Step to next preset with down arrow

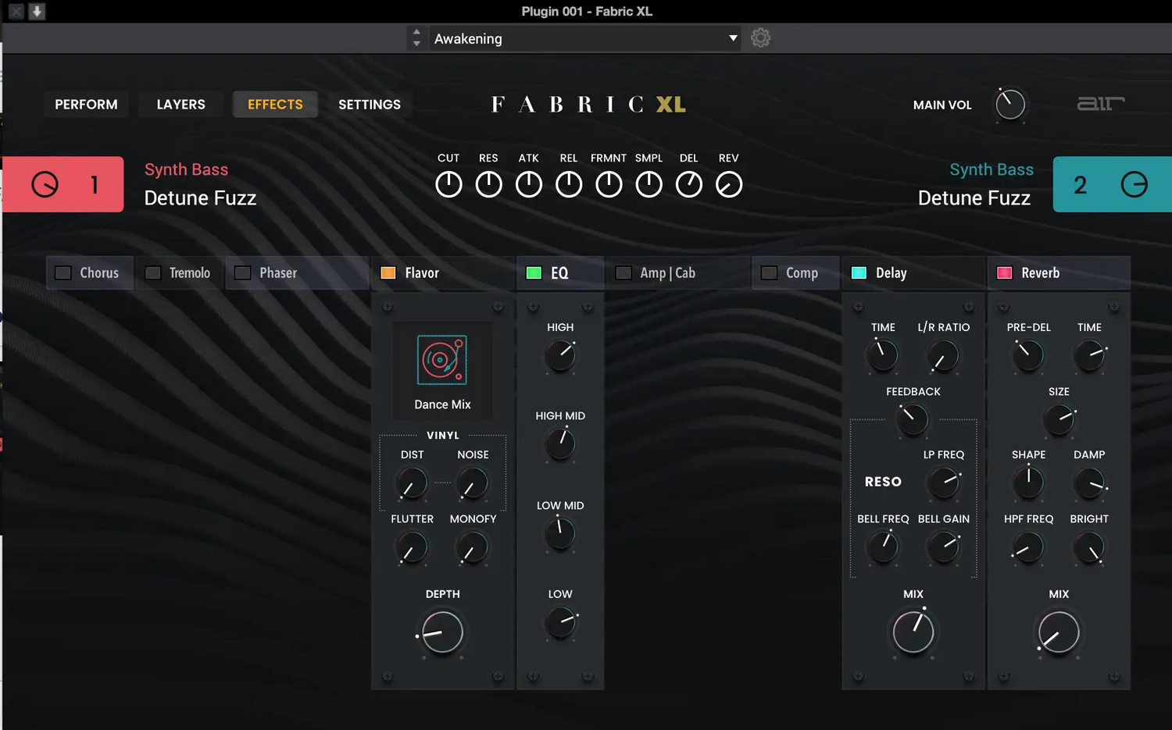click(x=416, y=44)
